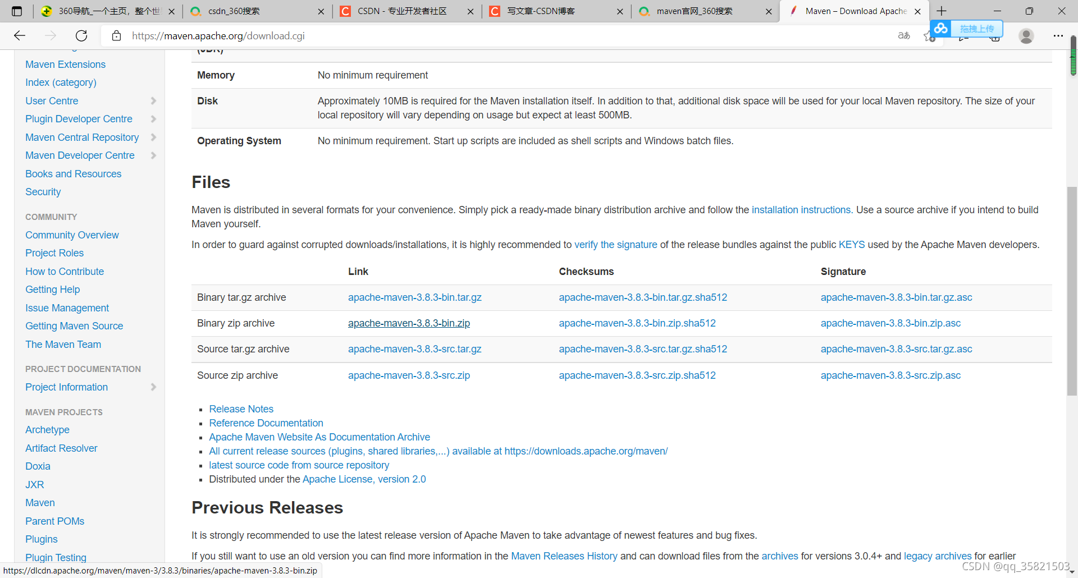1078x578 pixels.
Task: Download apache-maven-3.8.3-src.zip
Action: coord(409,375)
